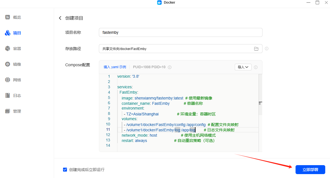Screen dimensions: 330x178
Task: Click the compose editor vertical scrollbar thumb
Action: [x=260, y=95]
